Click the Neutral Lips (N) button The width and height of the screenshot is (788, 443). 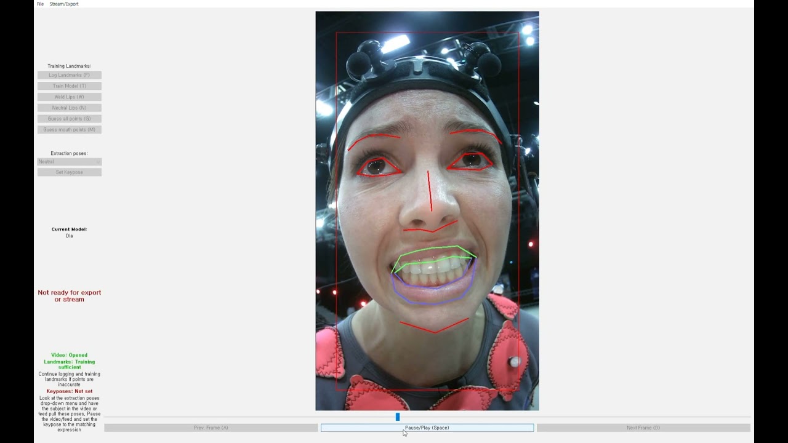[x=70, y=108]
